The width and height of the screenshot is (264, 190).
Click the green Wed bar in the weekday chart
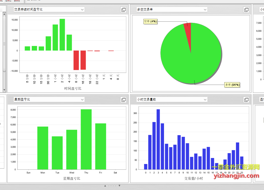(72, 150)
